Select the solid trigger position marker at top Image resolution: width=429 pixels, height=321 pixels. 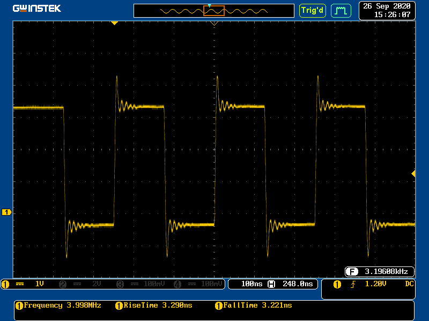pyautogui.click(x=114, y=23)
